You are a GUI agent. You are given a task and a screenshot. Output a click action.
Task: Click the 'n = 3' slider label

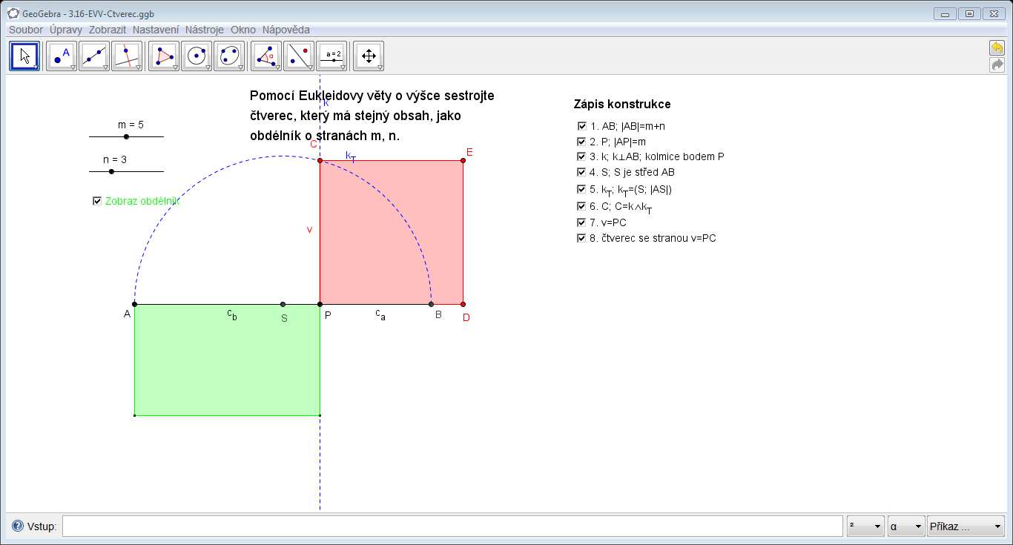point(116,159)
